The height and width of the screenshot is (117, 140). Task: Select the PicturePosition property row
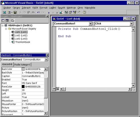pyautogui.click(x=23, y=111)
